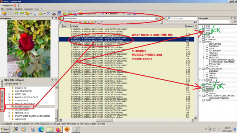Open the Strumenti menu
The height and width of the screenshot is (133, 237).
(x=29, y=9)
